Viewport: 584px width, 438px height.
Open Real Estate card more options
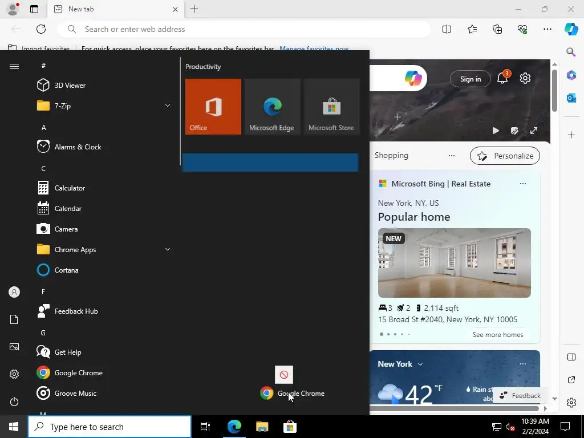522,184
